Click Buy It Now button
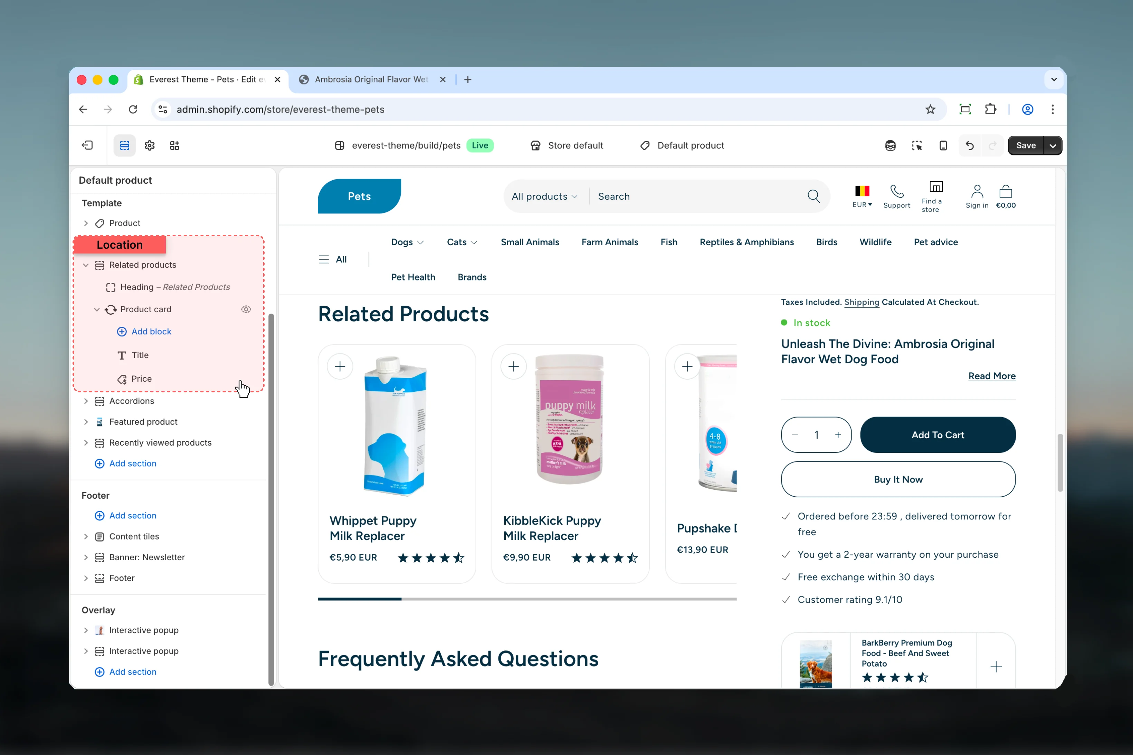Screen dimensions: 1133x755 click(898, 479)
